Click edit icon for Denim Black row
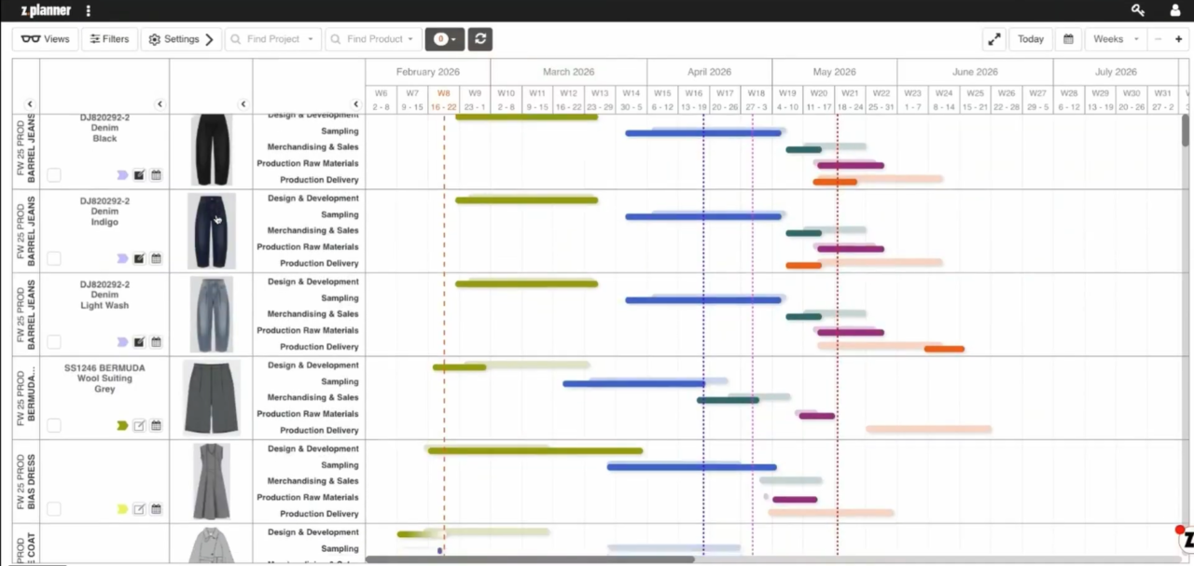This screenshot has height=566, width=1194. tap(139, 174)
